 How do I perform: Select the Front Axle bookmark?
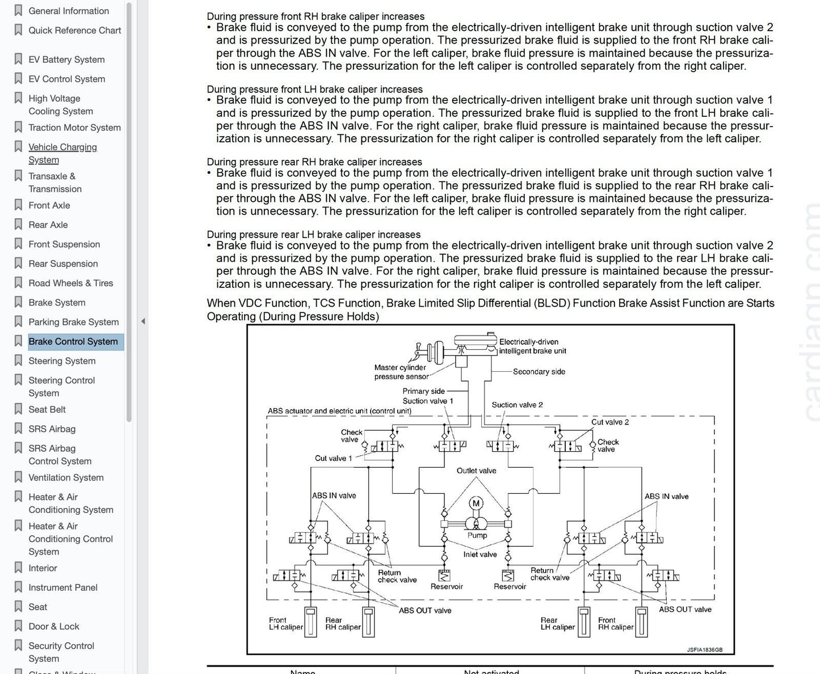point(49,205)
